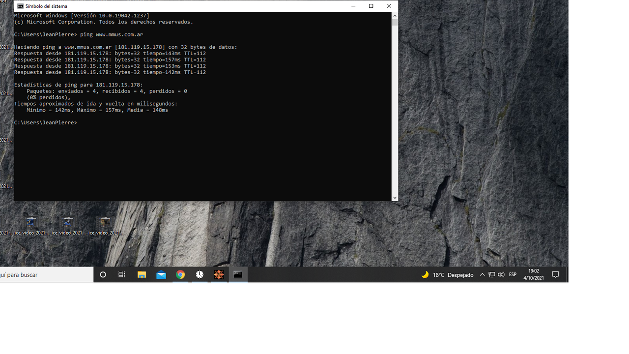Click the 'Estadísticas de ping para 181.119.15.178' line
This screenshot has height=354, width=629.
(79, 85)
